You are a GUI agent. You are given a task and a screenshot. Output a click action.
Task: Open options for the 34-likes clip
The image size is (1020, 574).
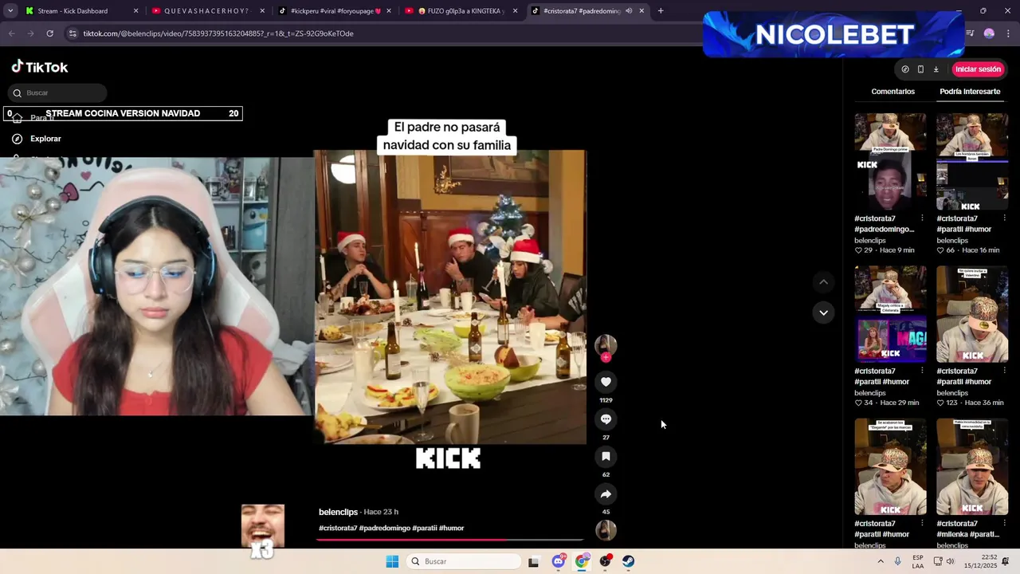pos(922,371)
